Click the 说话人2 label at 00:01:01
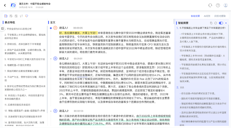The width and height of the screenshot is (231, 128). pos(64,58)
